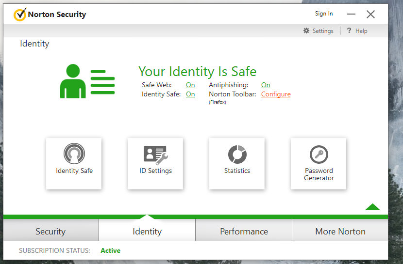Close the Norton Security window
The height and width of the screenshot is (264, 403).
coord(370,15)
